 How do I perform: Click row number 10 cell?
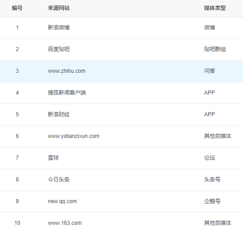(x=17, y=223)
